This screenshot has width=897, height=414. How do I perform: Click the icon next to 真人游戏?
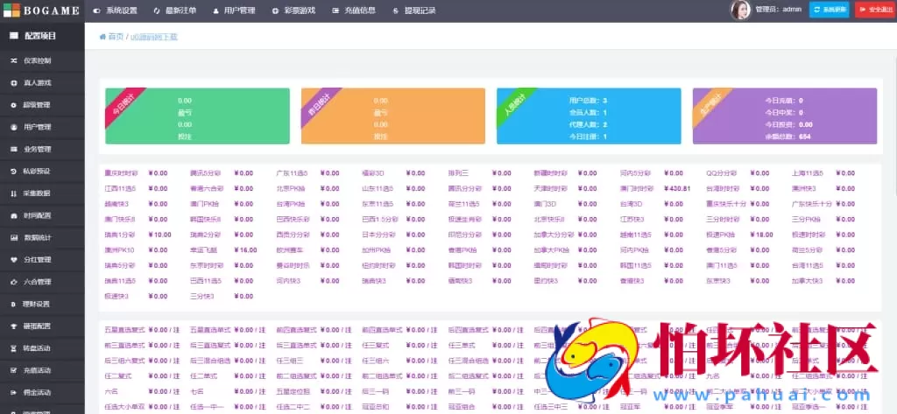point(13,83)
